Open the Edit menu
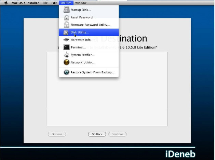The width and height of the screenshot is (215, 160). coord(54,3)
